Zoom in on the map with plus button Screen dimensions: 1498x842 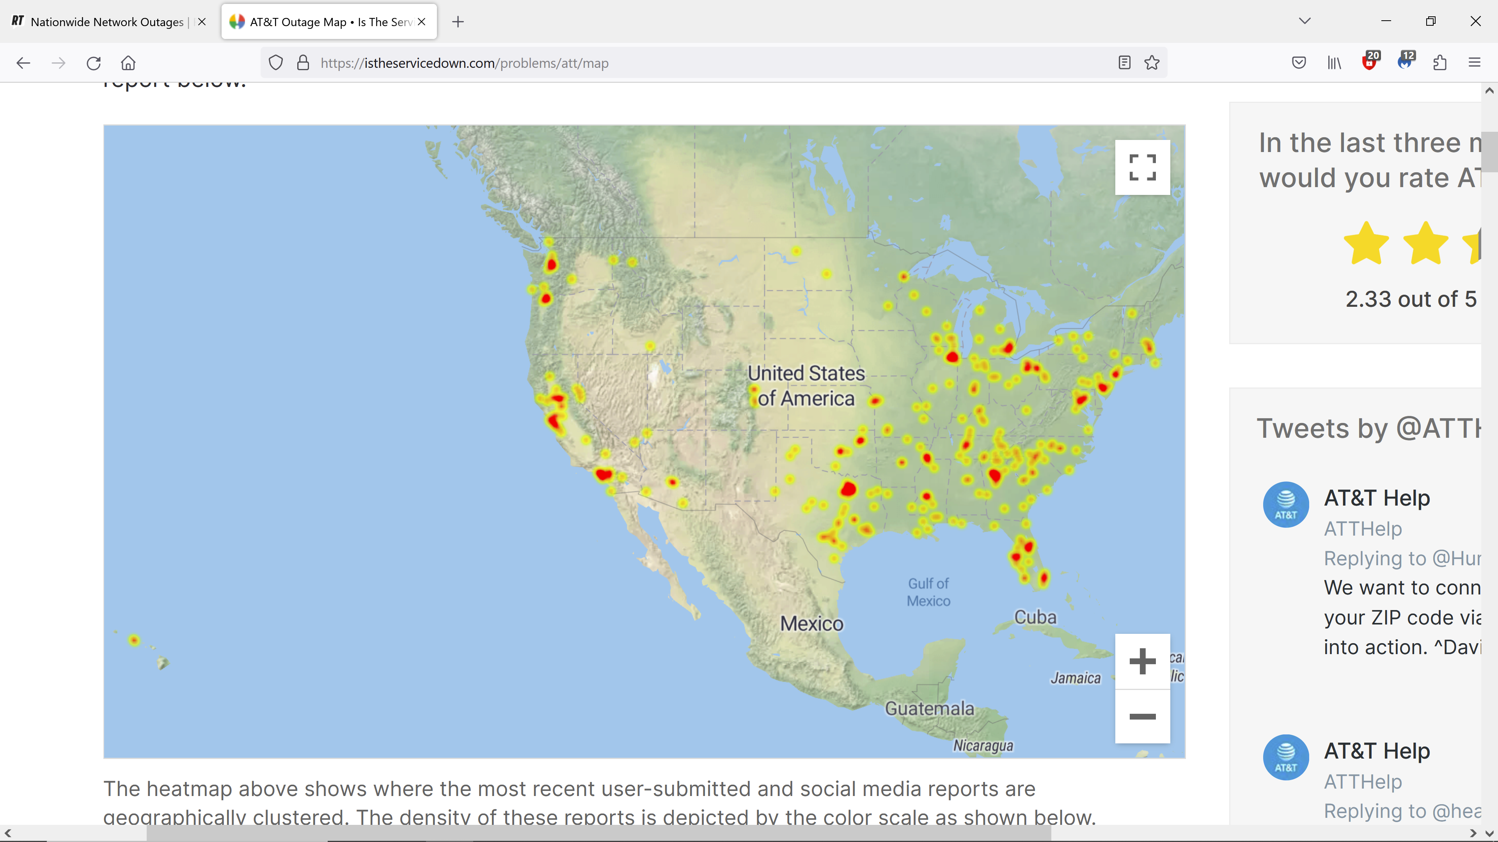(1142, 661)
